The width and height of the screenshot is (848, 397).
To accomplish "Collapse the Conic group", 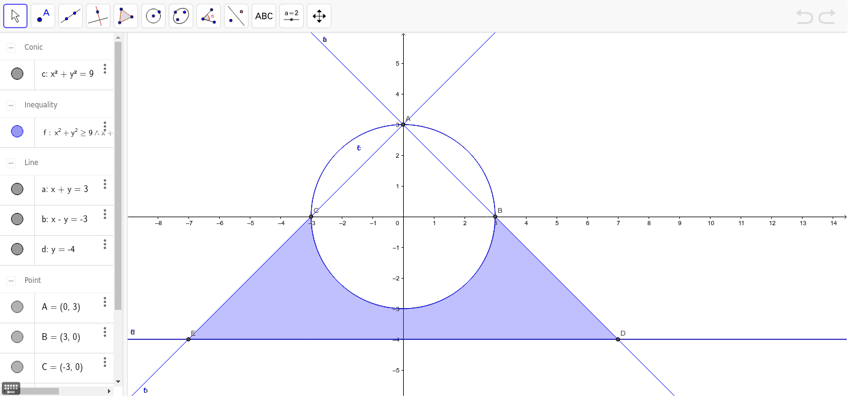I will pos(11,47).
